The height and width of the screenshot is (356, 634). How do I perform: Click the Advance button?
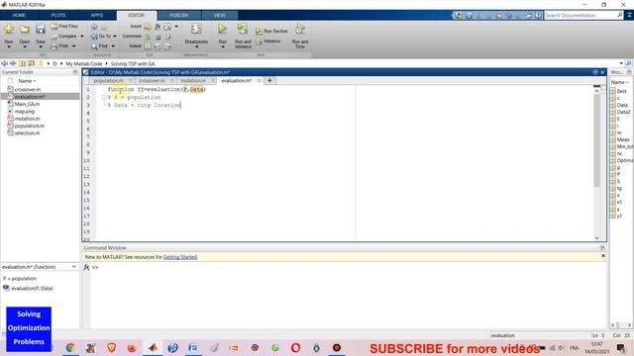coord(268,42)
